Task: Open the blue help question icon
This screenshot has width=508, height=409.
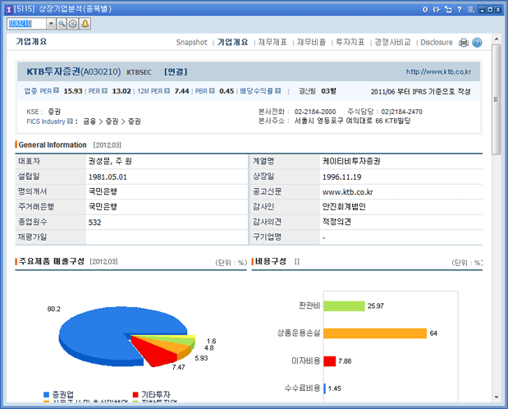Action: click(x=477, y=42)
